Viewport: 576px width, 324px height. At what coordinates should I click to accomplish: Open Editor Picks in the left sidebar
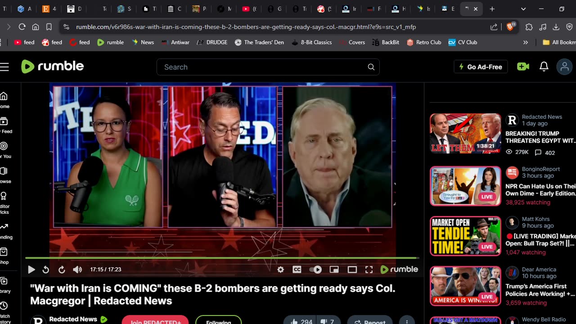pos(4,203)
